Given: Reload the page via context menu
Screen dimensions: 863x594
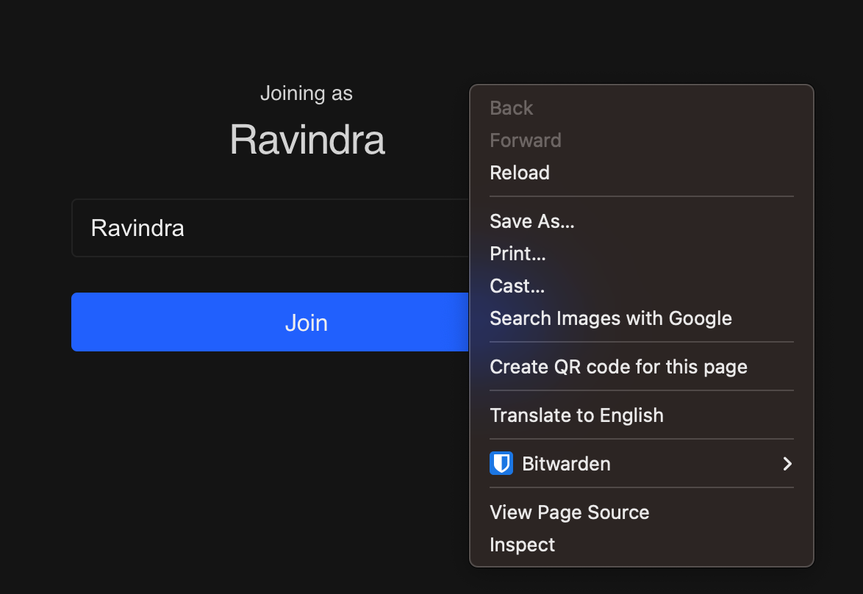Looking at the screenshot, I should 520,173.
